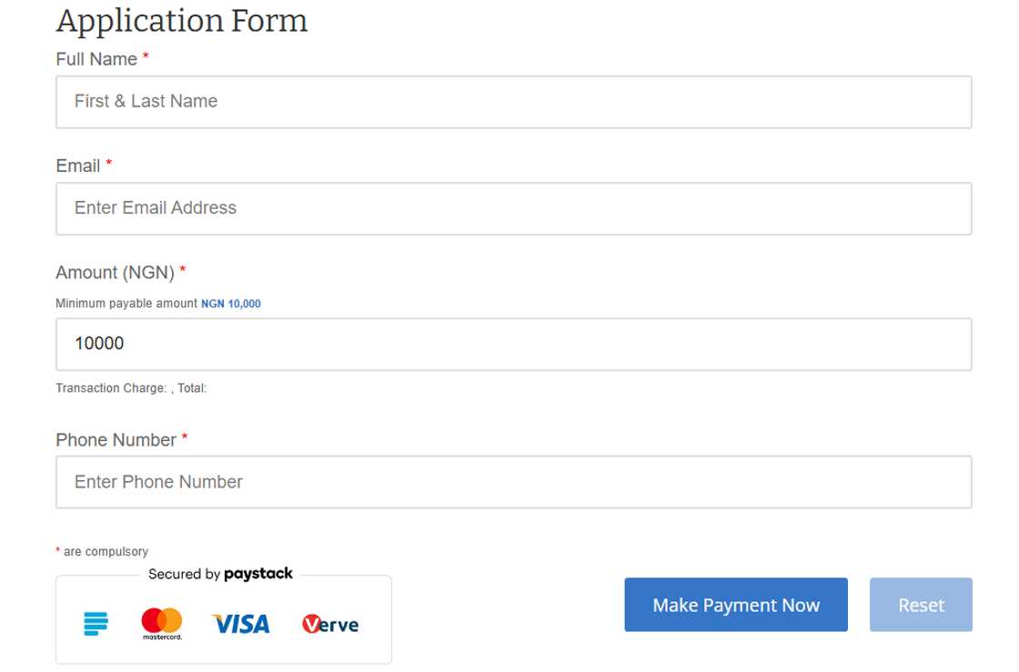
Task: Click the blue 'NGN 10,000' minimum amount text
Action: click(x=230, y=304)
